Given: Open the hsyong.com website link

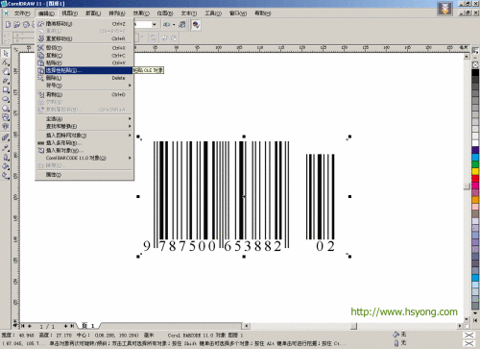Looking at the screenshot, I should (x=404, y=312).
